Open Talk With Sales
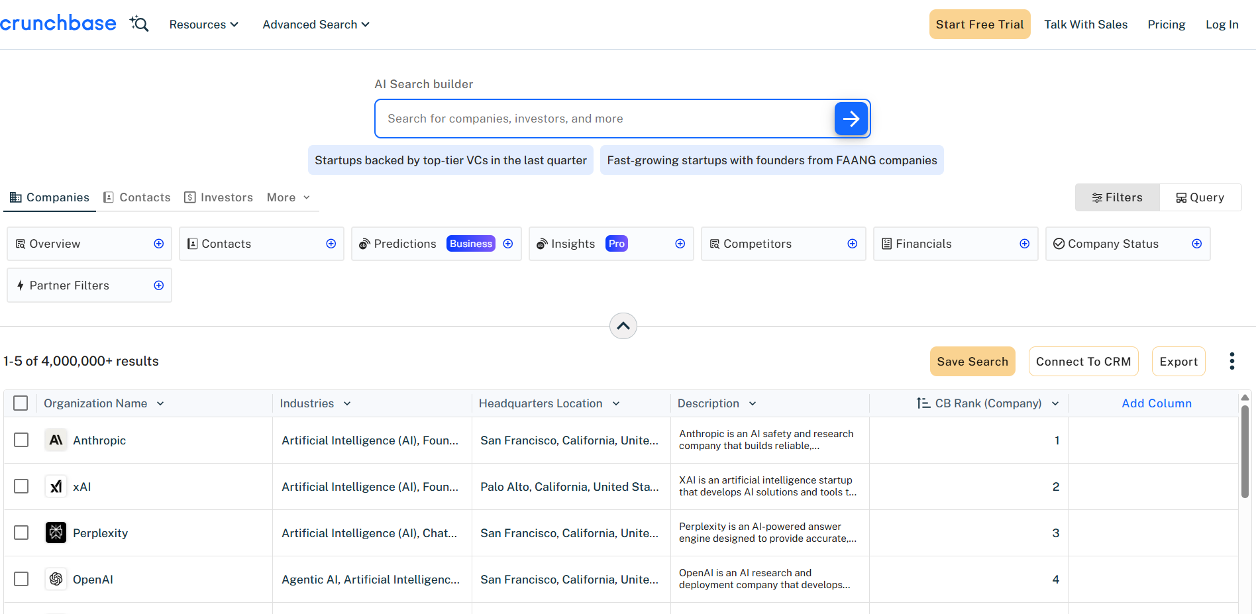Image resolution: width=1256 pixels, height=614 pixels. coord(1086,25)
